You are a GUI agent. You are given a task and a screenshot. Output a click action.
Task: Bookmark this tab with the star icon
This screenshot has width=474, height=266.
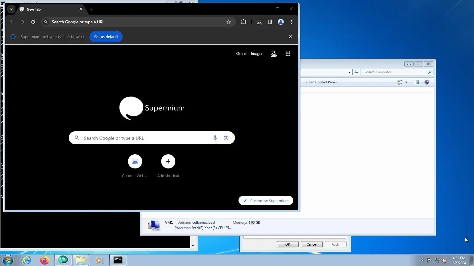pyautogui.click(x=229, y=22)
